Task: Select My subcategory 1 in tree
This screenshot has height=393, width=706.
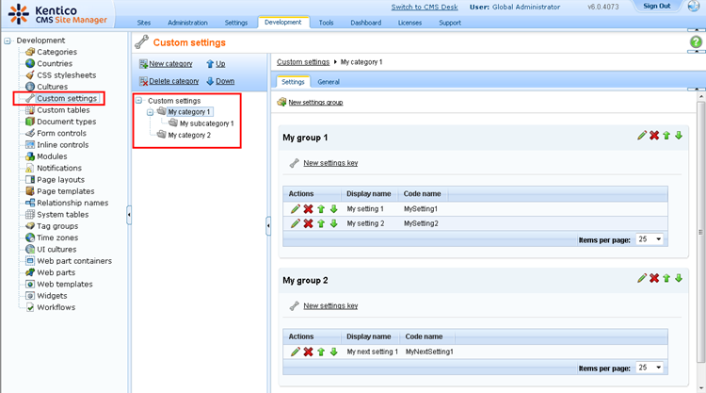Action: 207,123
